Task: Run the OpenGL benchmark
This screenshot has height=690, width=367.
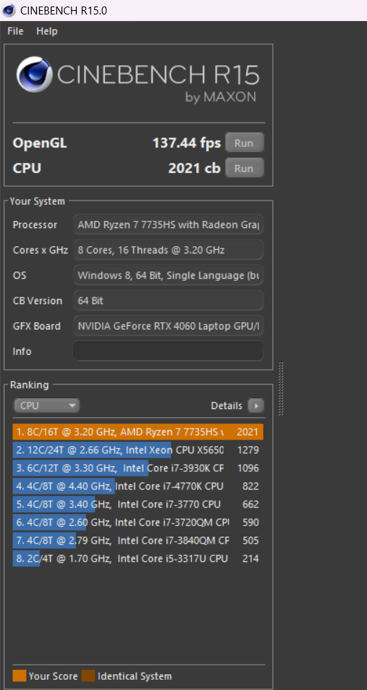Action: (x=244, y=143)
